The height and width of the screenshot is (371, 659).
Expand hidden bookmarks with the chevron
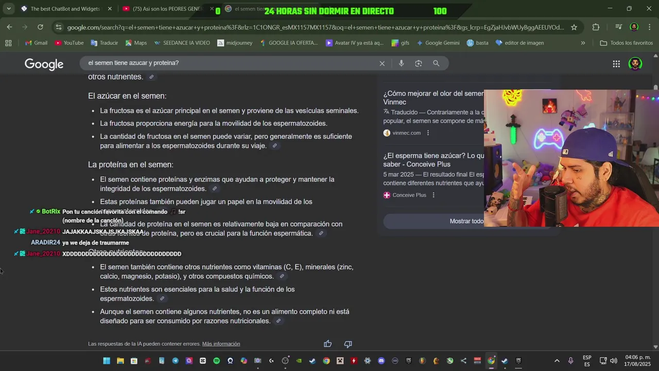coord(583,43)
